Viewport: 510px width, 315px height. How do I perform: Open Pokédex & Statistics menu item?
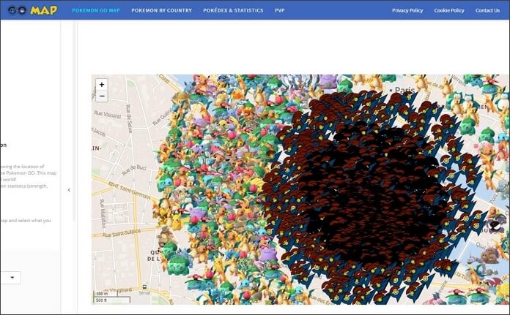(233, 10)
